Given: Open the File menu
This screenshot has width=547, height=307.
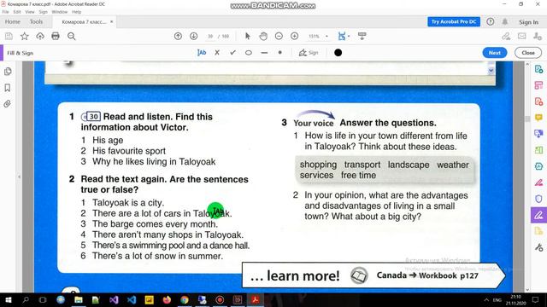Looking at the screenshot, I should (6, 12).
